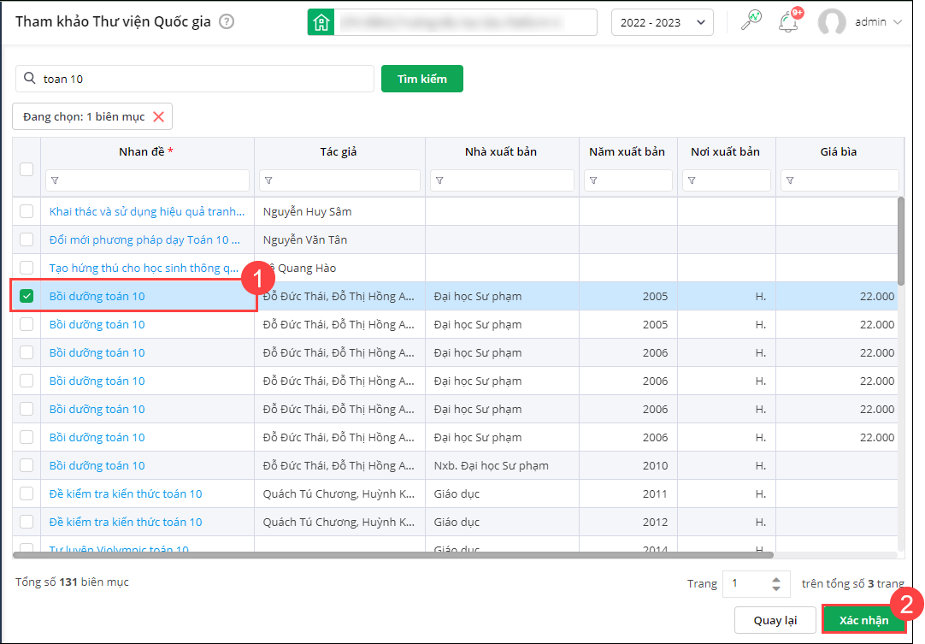Click the filter icon under Giá bìa column
Viewport: 925px width, 644px height.
click(x=790, y=180)
